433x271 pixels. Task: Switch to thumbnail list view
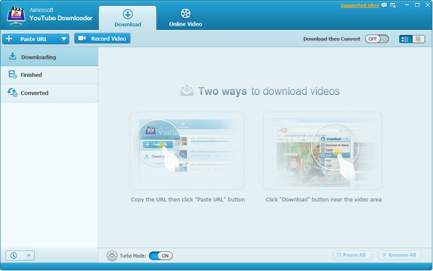click(405, 39)
